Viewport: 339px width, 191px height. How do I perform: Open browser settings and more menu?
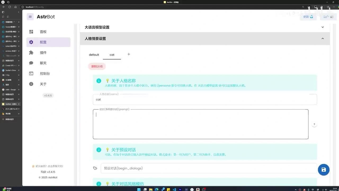coord(334,7)
